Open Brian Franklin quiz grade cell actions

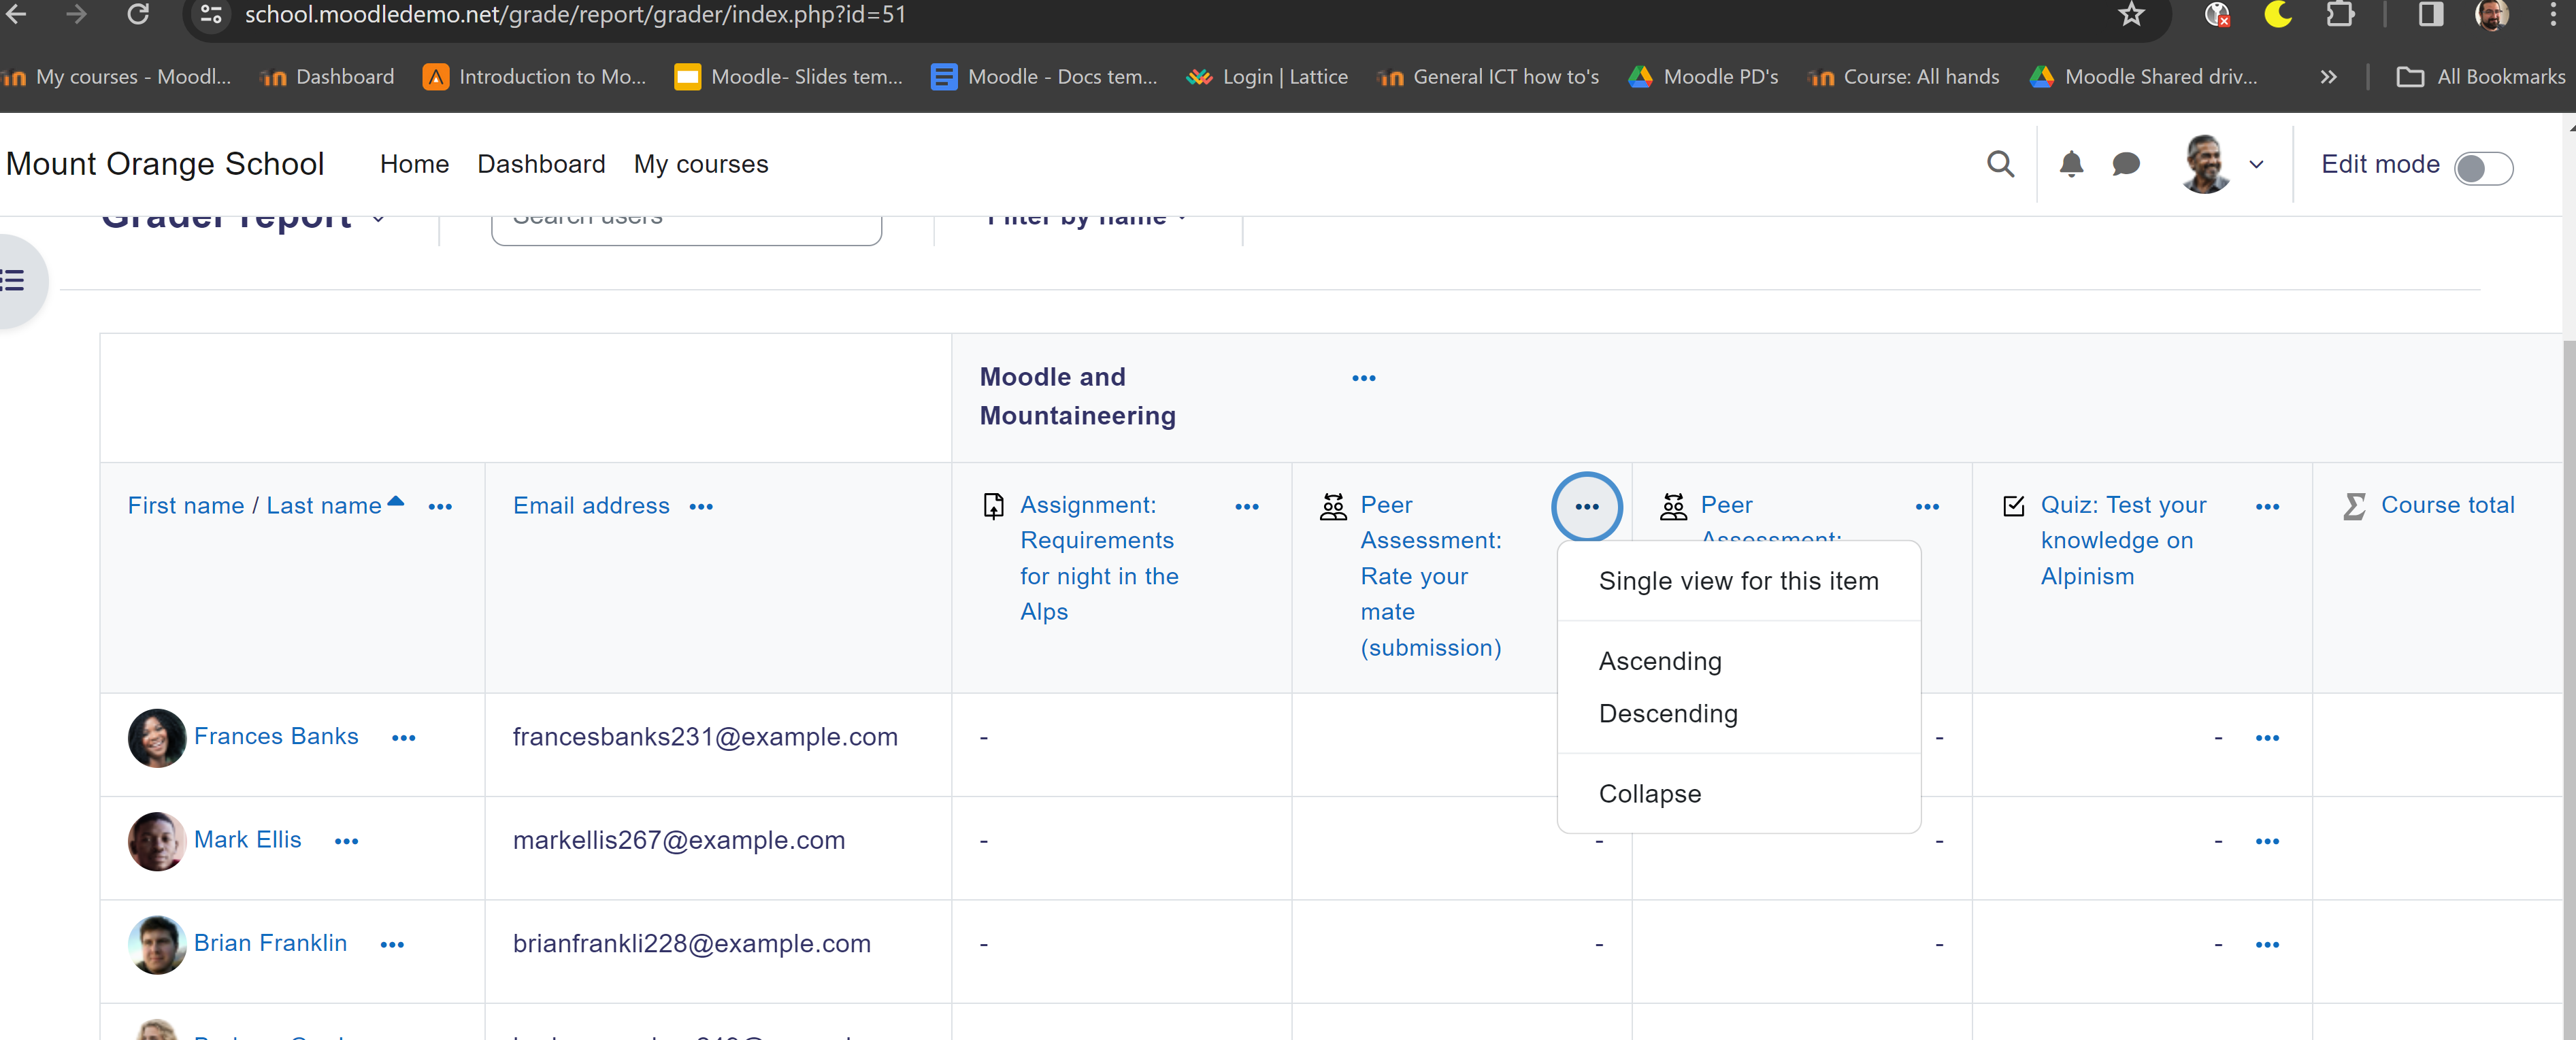(2267, 945)
